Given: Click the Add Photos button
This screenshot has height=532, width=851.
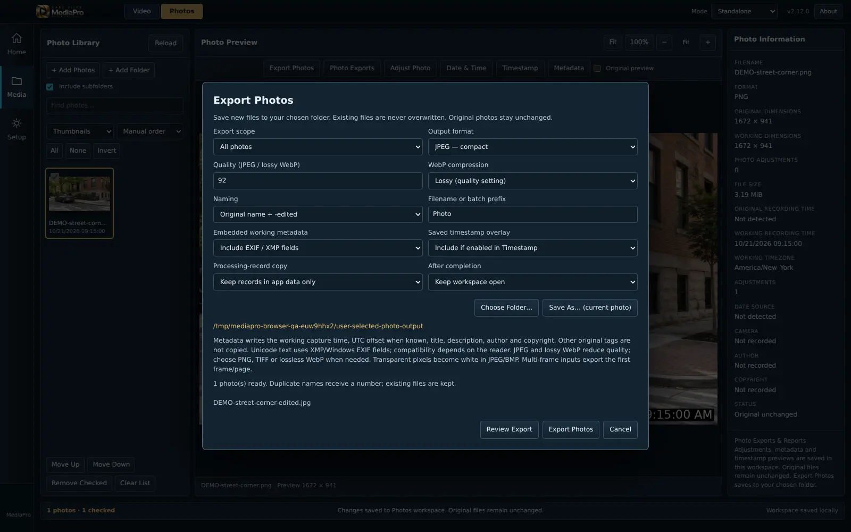Looking at the screenshot, I should 73,70.
